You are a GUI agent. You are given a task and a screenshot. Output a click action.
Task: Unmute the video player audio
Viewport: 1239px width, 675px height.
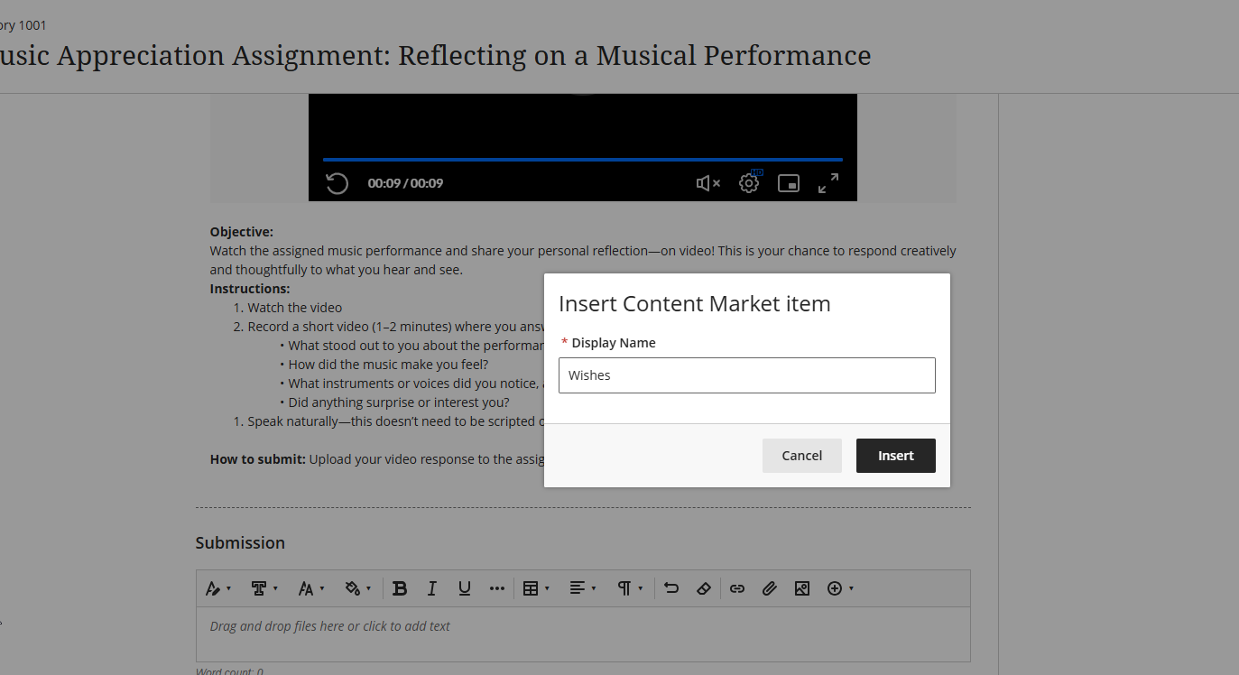(707, 183)
